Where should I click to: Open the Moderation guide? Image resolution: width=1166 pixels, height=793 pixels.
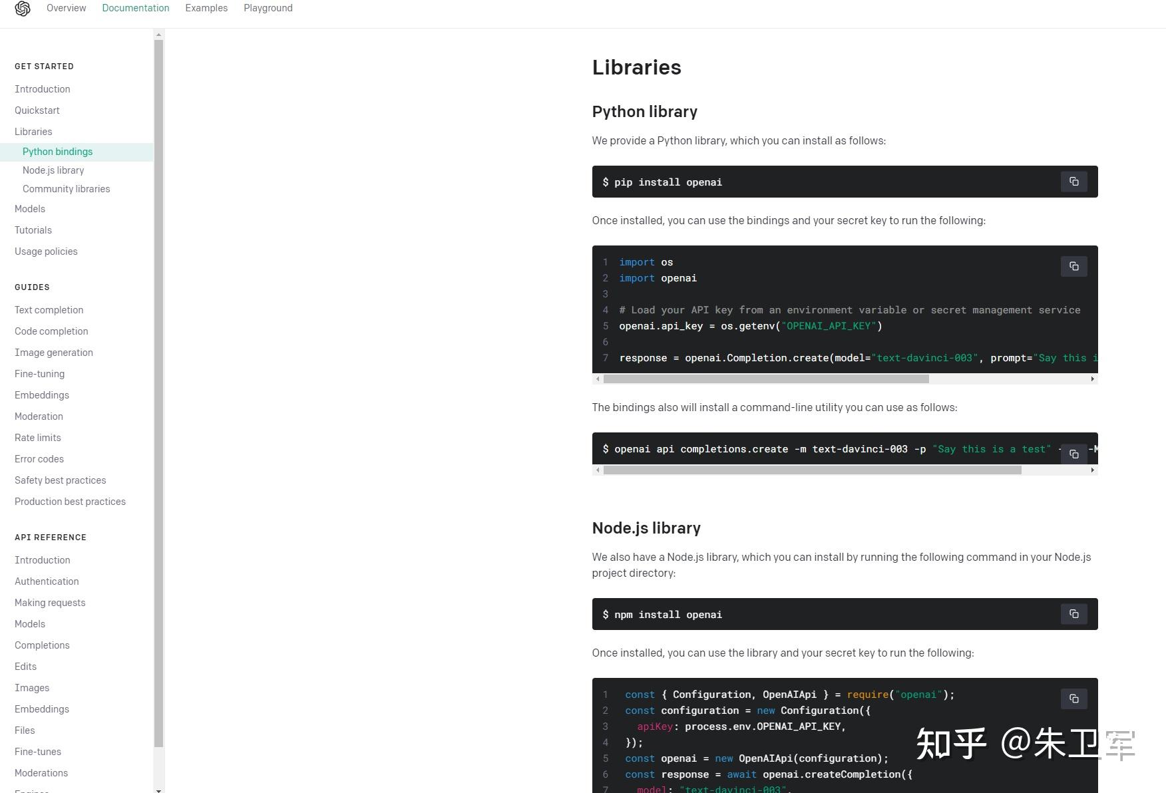coord(39,416)
